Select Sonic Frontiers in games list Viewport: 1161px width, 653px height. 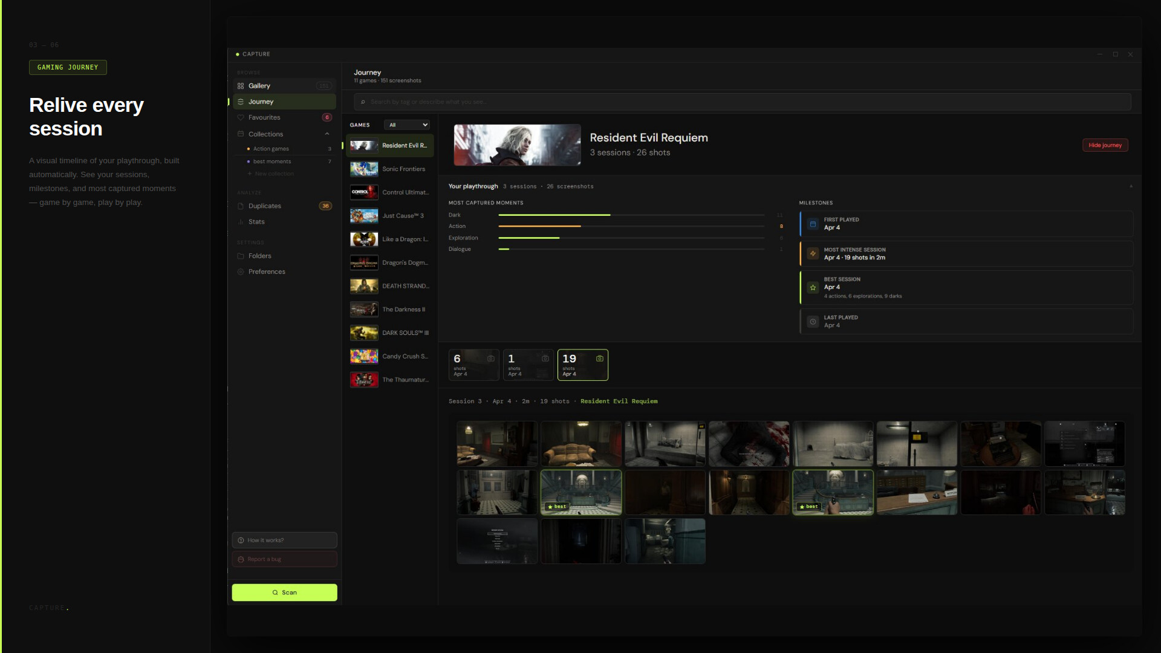(390, 169)
